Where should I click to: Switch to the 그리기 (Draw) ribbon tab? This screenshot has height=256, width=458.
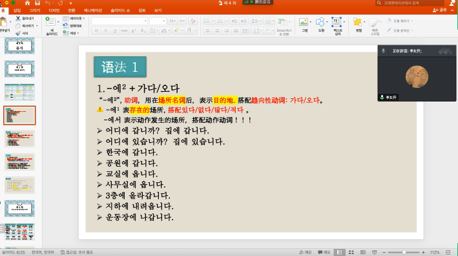[35, 10]
